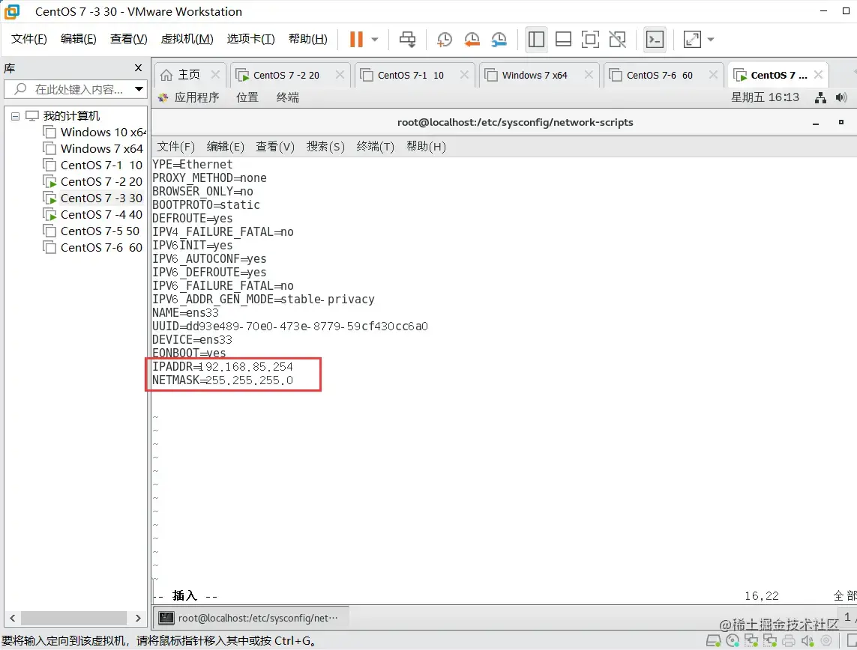
Task: Click the NETMASK=255.255.255.0 line
Action: pyautogui.click(x=223, y=380)
